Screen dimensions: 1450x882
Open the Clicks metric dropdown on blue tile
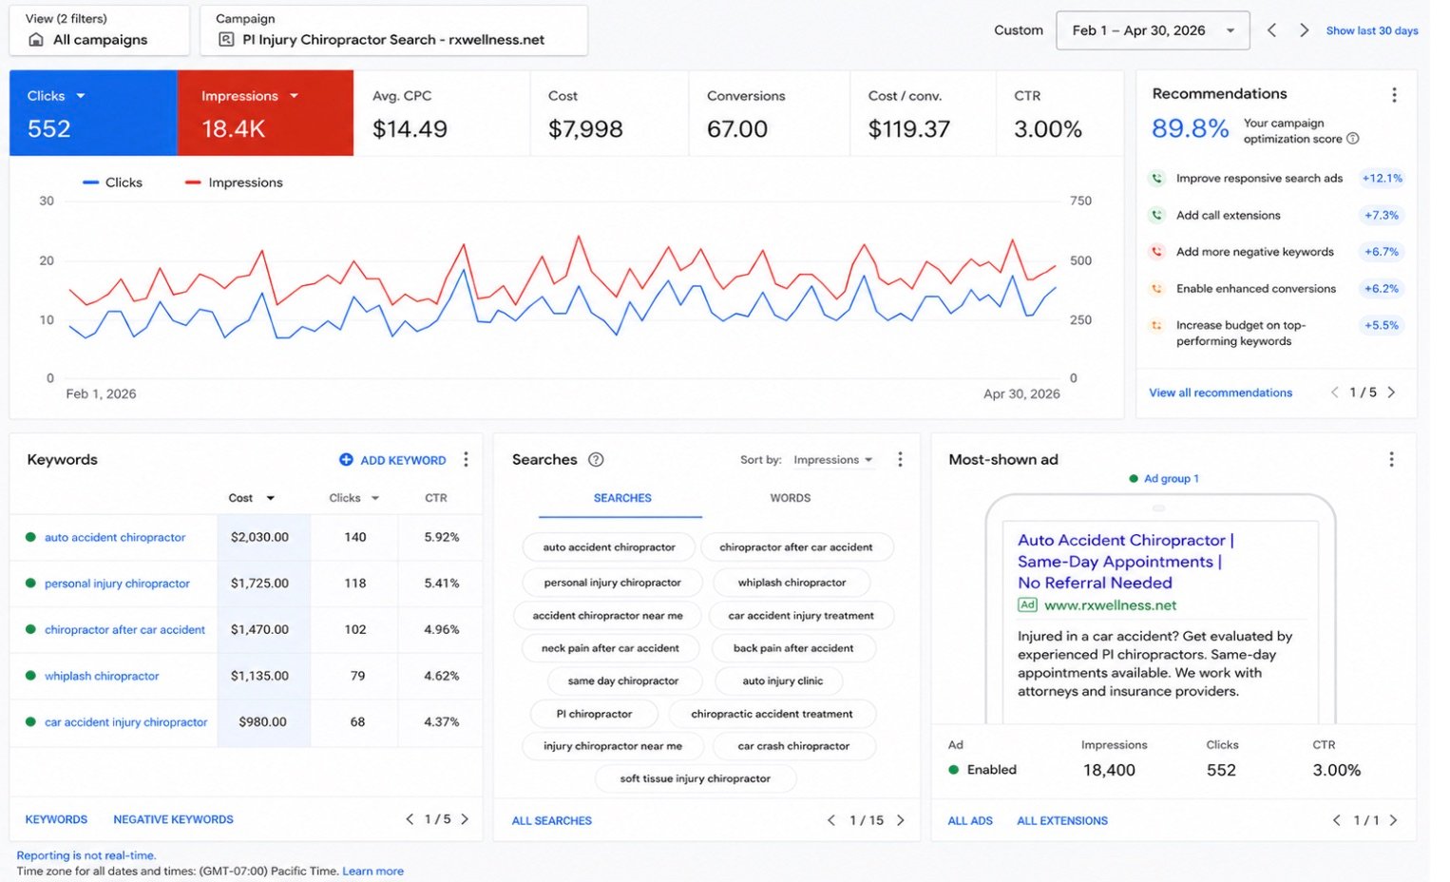[x=81, y=96]
